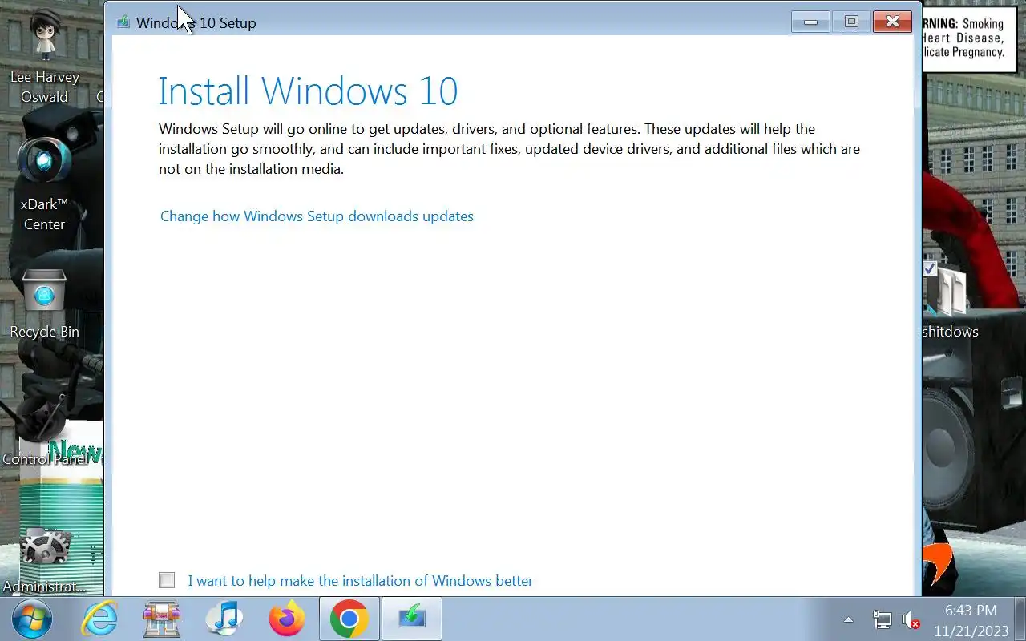Viewport: 1026px width, 641px height.
Task: Open iTunes from the taskbar
Action: [x=224, y=619]
